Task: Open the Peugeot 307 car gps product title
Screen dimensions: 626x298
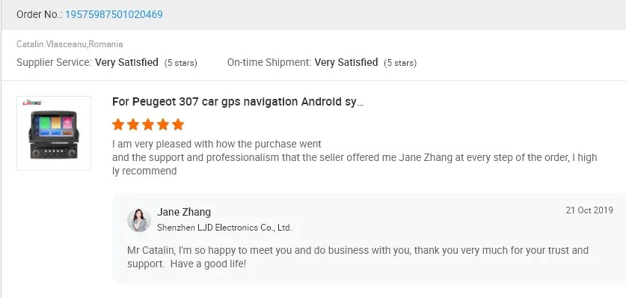Action: tap(238, 102)
